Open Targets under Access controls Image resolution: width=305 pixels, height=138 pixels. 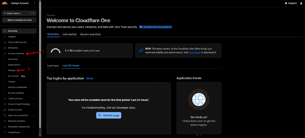(12, 82)
